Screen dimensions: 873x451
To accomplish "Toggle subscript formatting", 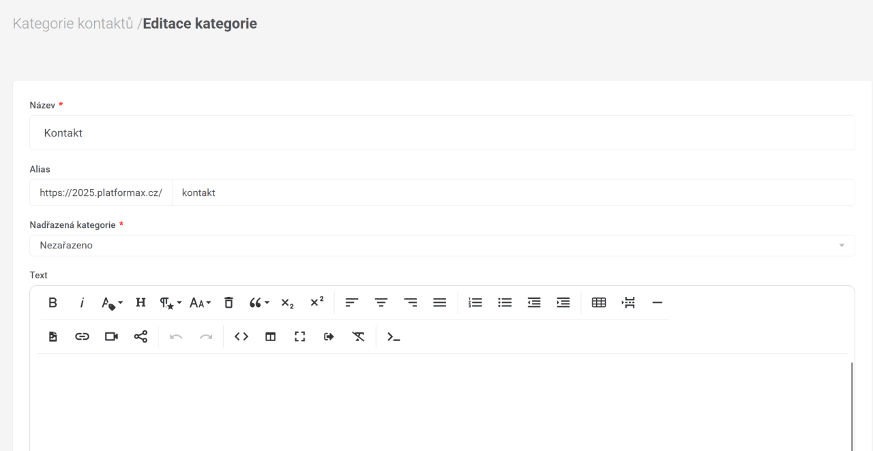I will tap(287, 303).
